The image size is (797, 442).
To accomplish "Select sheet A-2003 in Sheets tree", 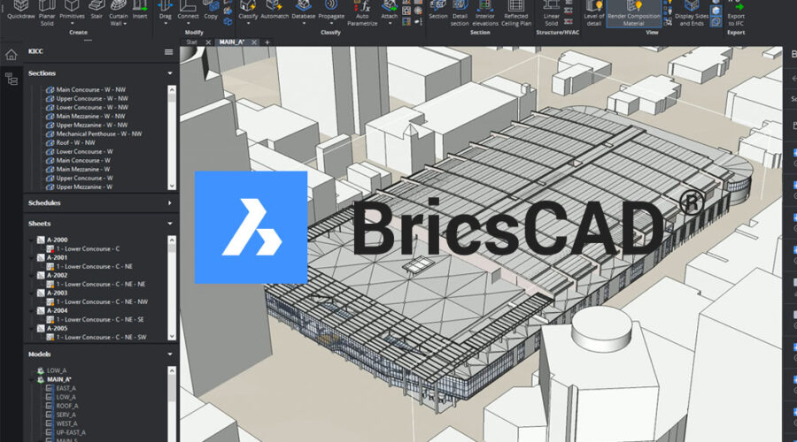I will click(58, 293).
